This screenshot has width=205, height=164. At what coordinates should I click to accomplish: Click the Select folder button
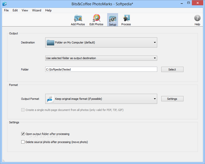coord(172,69)
